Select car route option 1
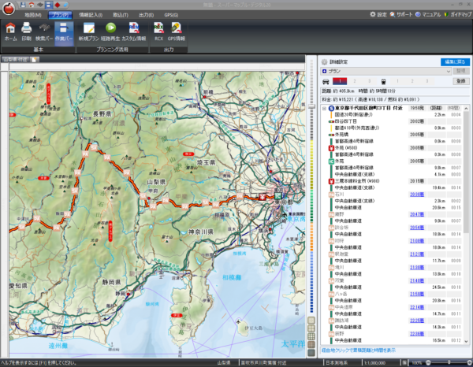 coord(340,81)
